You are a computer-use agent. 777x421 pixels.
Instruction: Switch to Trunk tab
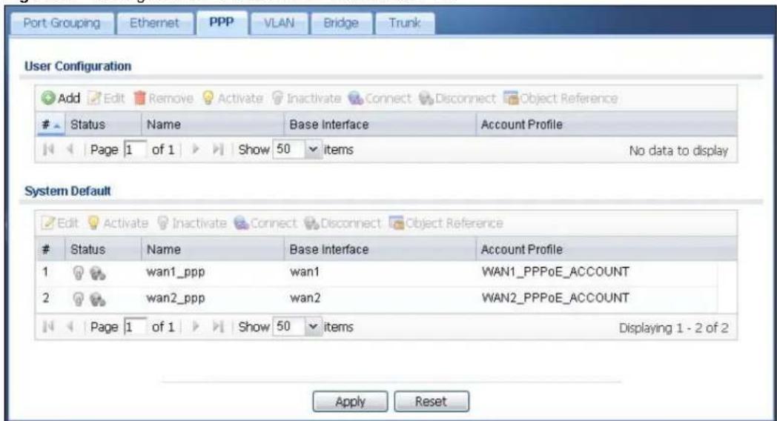[404, 23]
